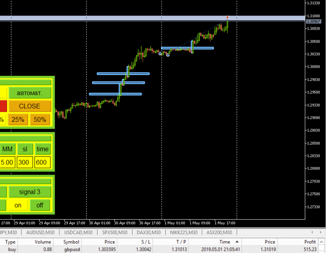The width and height of the screenshot is (326, 253).
Task: Click the 5.00 value field
Action: coord(7,162)
